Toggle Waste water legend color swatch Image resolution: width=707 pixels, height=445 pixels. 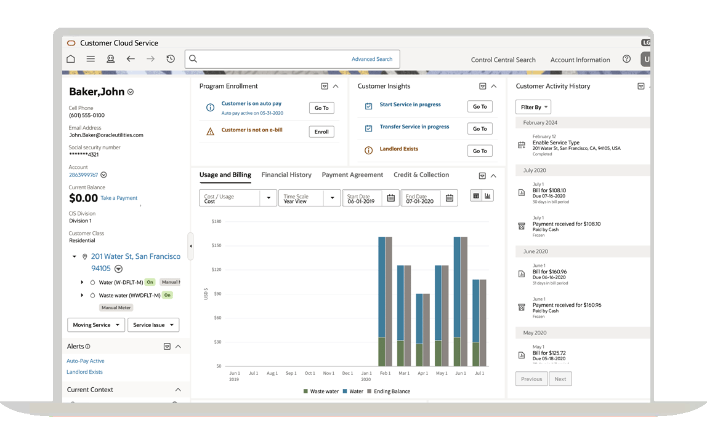pos(305,391)
